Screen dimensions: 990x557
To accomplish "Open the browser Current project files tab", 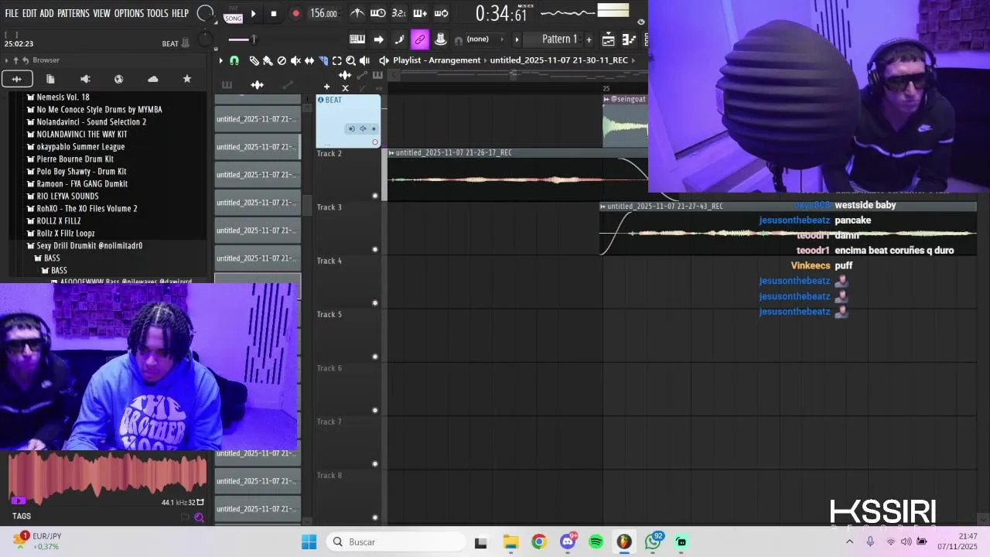I will (50, 79).
